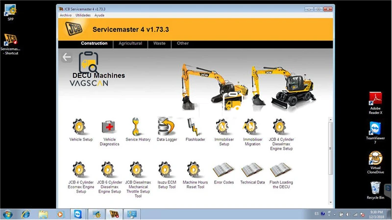Open Internet Explorer from taskbar
Image resolution: width=392 pixels, height=220 pixels.
pos(26,215)
